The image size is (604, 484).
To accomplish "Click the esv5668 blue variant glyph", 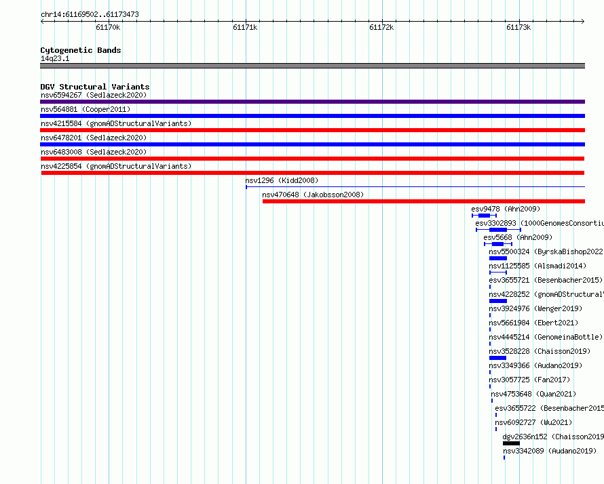I will 498,244.
